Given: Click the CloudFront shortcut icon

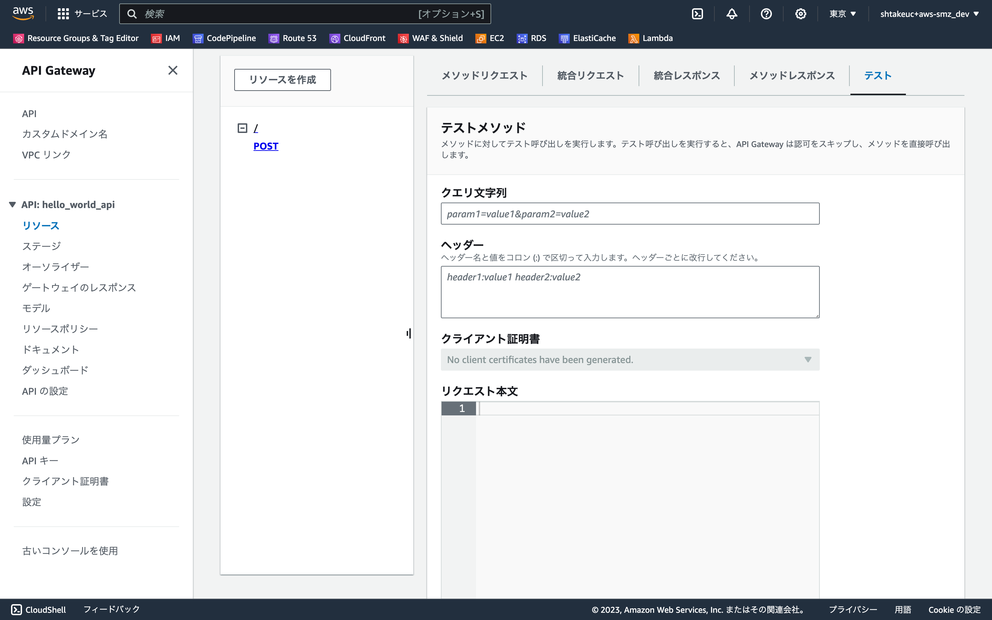Looking at the screenshot, I should (x=334, y=39).
